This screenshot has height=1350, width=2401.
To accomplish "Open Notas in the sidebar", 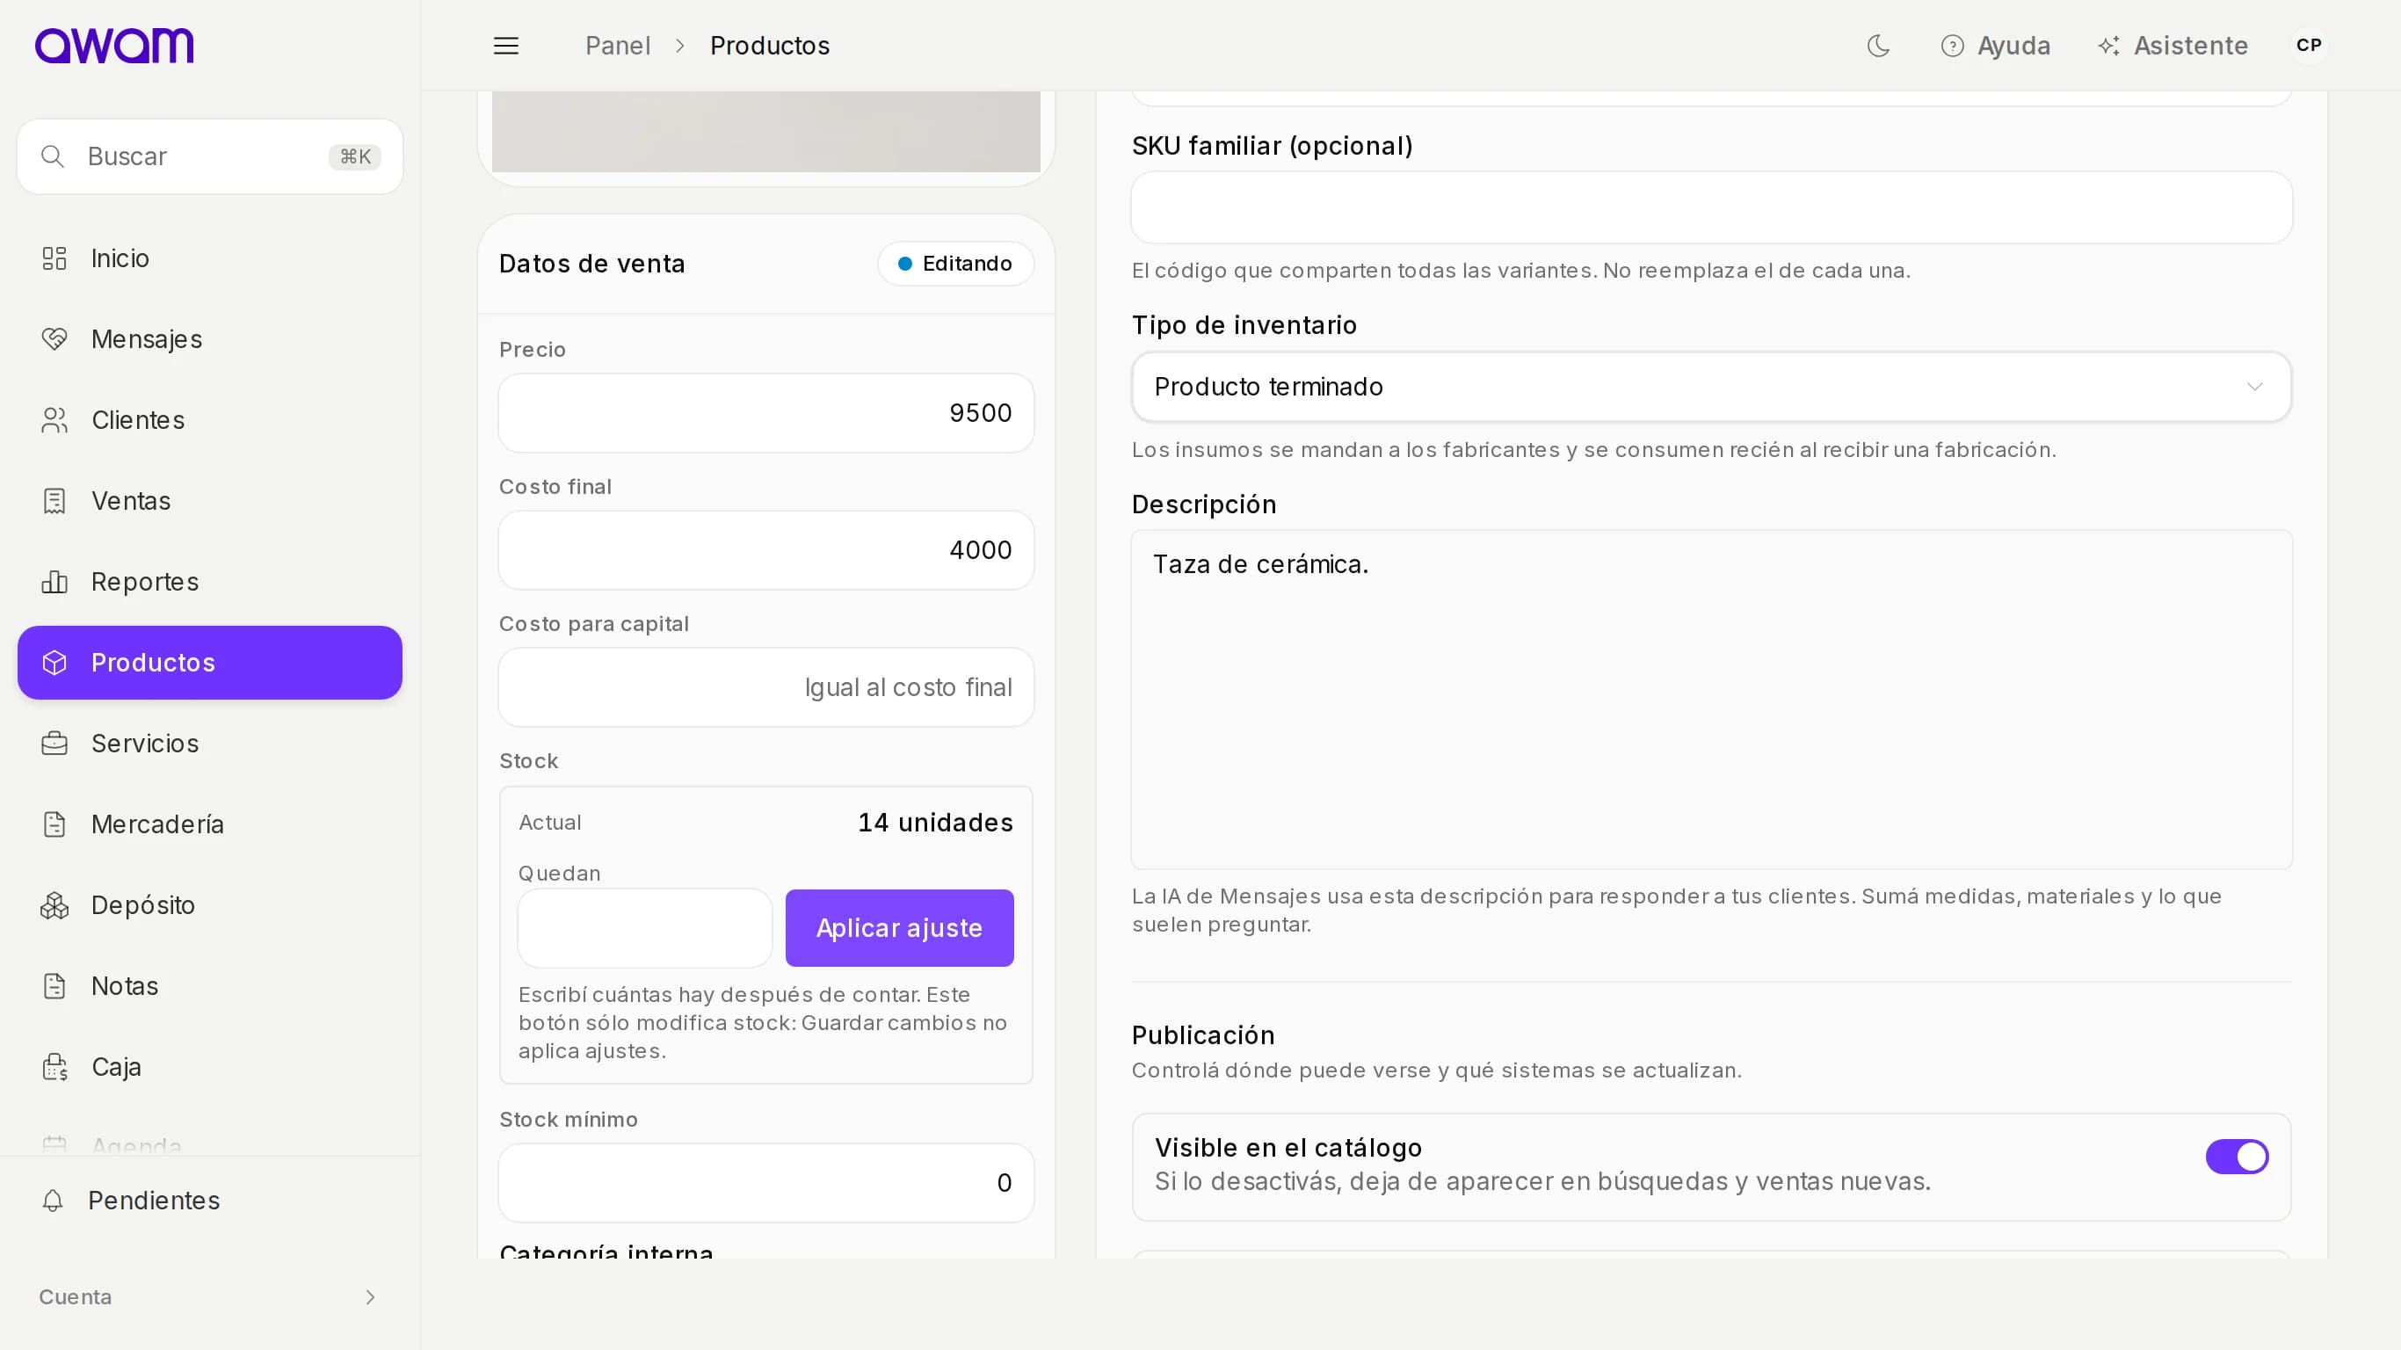I will click(x=210, y=986).
